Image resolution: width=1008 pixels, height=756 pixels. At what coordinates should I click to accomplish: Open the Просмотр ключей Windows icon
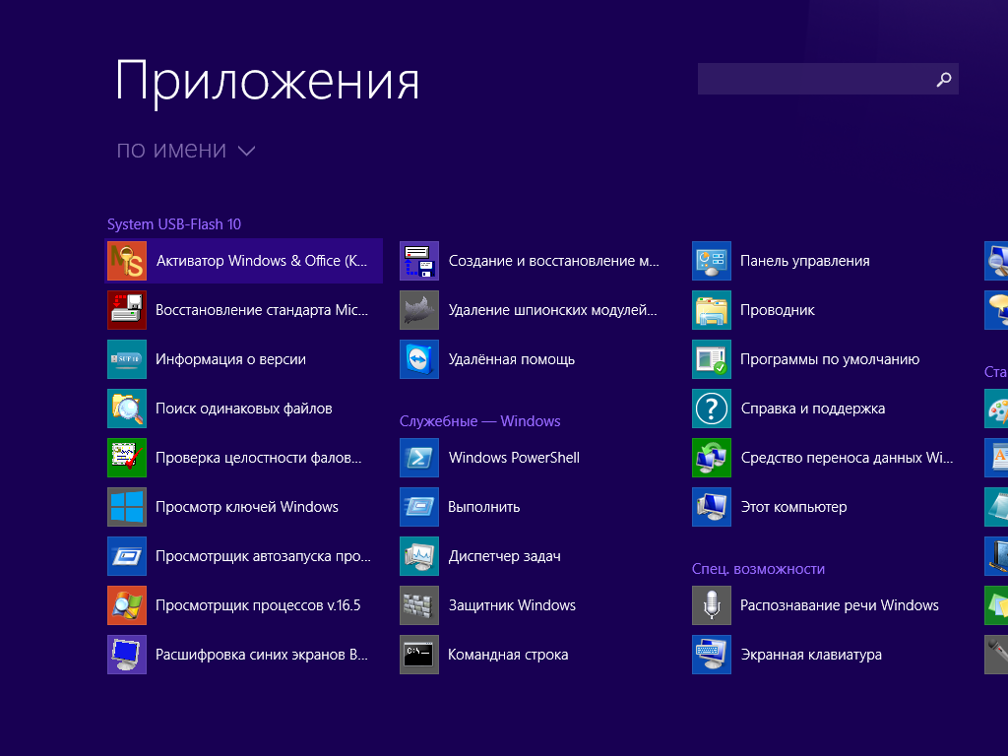tap(127, 507)
